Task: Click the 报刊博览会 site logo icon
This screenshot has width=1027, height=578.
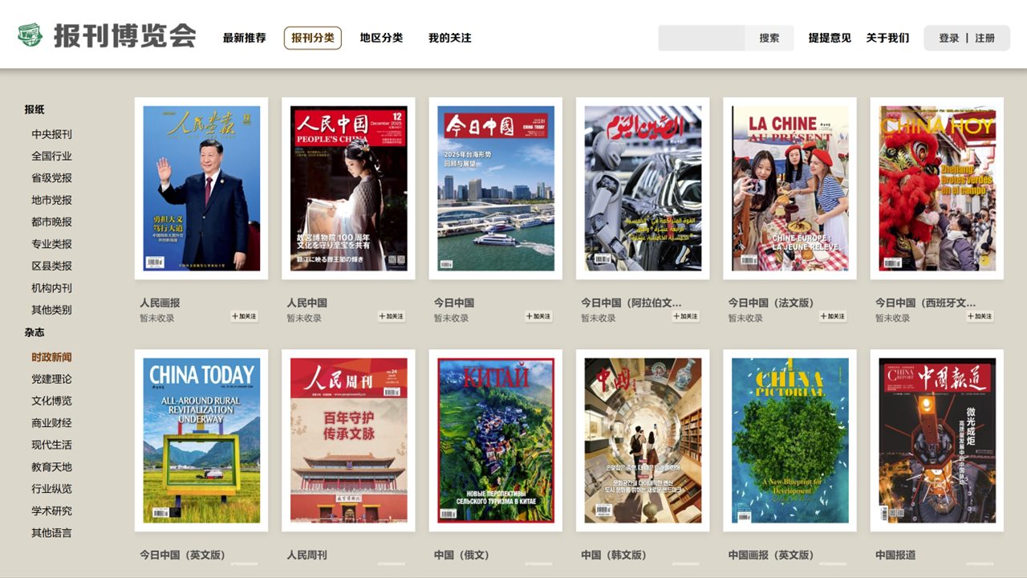Action: [x=30, y=35]
